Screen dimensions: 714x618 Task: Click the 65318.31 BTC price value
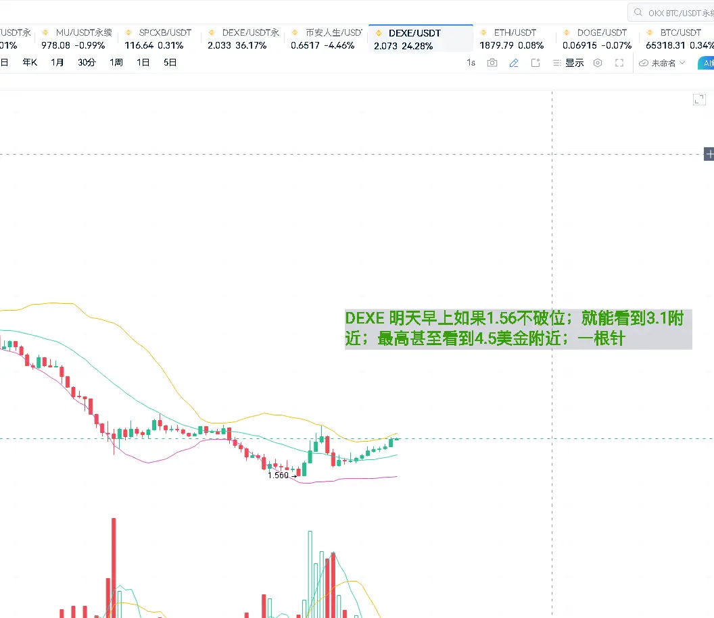665,45
